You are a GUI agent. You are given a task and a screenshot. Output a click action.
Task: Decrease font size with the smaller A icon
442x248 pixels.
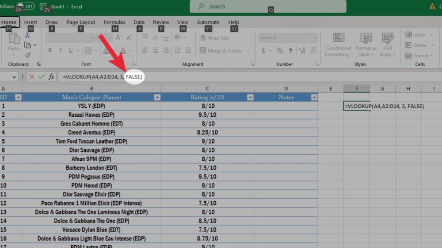pyautogui.click(x=129, y=37)
